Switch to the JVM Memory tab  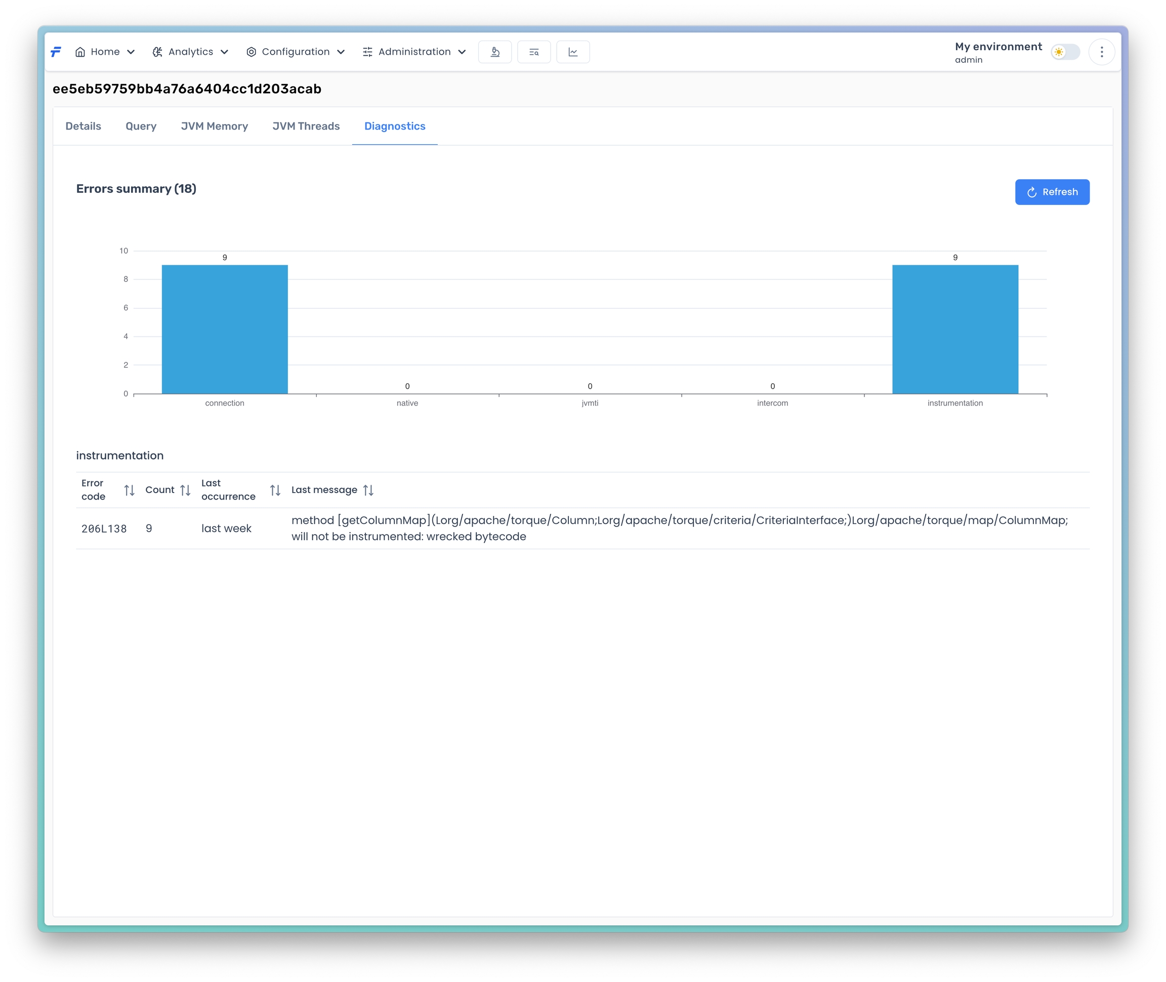pos(214,127)
